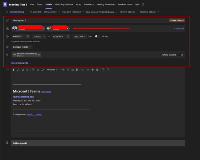The image size is (200, 160).
Task: Open the Category: 1 selected dropdown
Action: (73, 12)
